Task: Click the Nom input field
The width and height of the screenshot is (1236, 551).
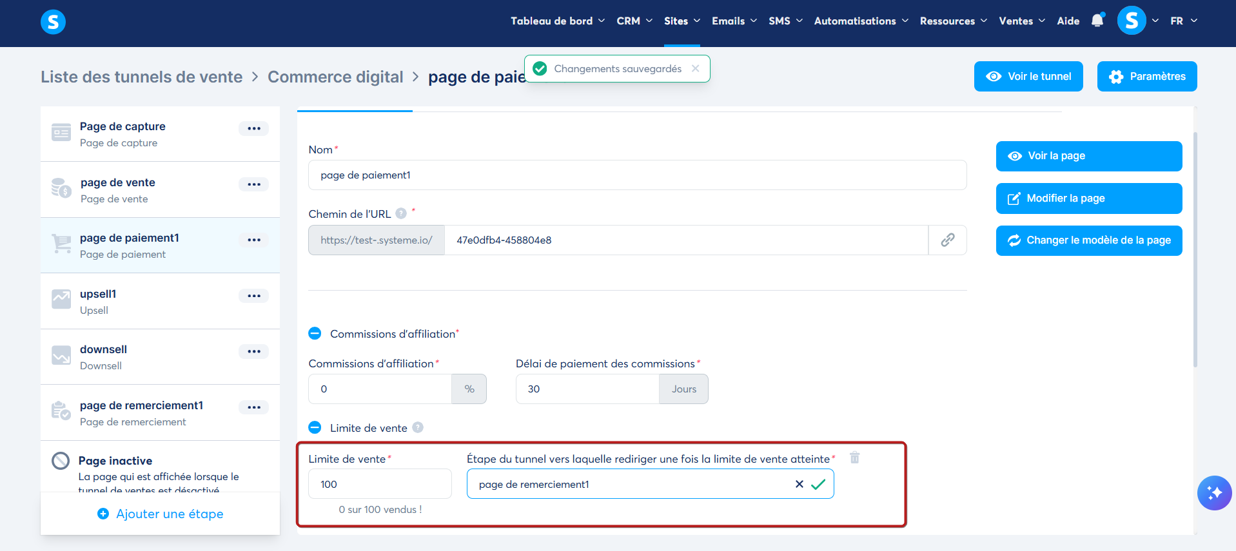Action: click(637, 175)
